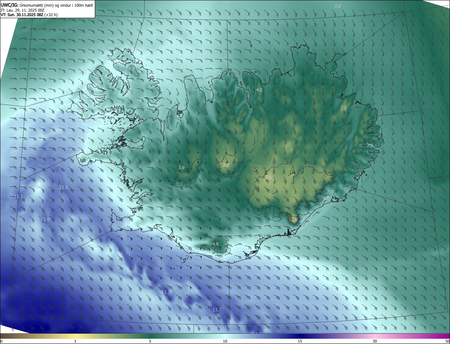Select the 15 tick on the colour scale
Screen dimensions: 450x344
pos(300,341)
